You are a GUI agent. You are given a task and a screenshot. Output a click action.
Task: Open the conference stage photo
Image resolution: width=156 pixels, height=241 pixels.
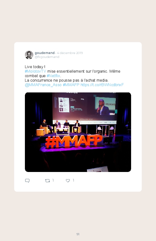click(78, 132)
